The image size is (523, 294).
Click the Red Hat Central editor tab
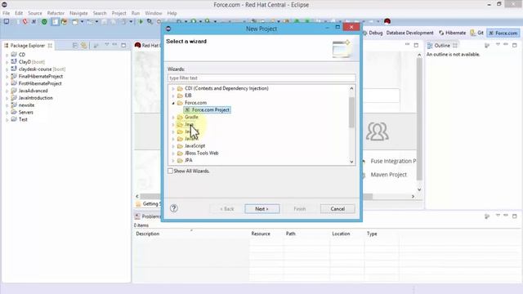[147, 46]
